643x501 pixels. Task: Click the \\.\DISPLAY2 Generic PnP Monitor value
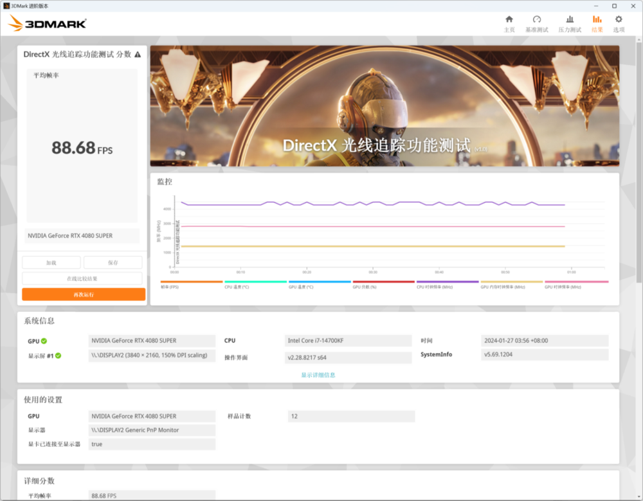pos(152,430)
